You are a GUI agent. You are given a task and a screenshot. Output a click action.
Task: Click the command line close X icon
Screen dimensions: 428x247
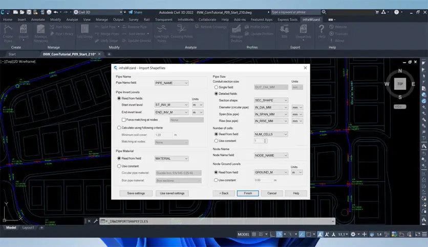89,221
